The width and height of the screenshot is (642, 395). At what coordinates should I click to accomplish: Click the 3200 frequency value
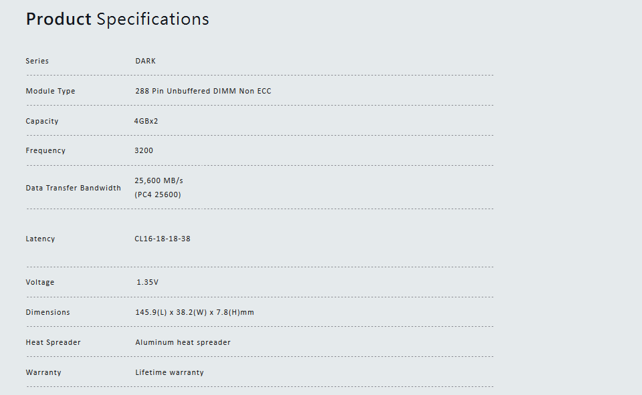[144, 150]
